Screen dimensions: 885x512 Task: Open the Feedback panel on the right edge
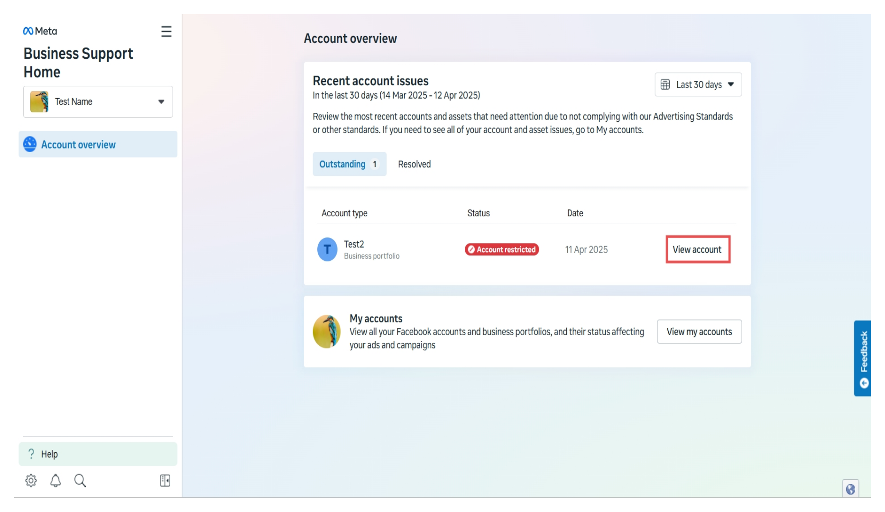[863, 358]
